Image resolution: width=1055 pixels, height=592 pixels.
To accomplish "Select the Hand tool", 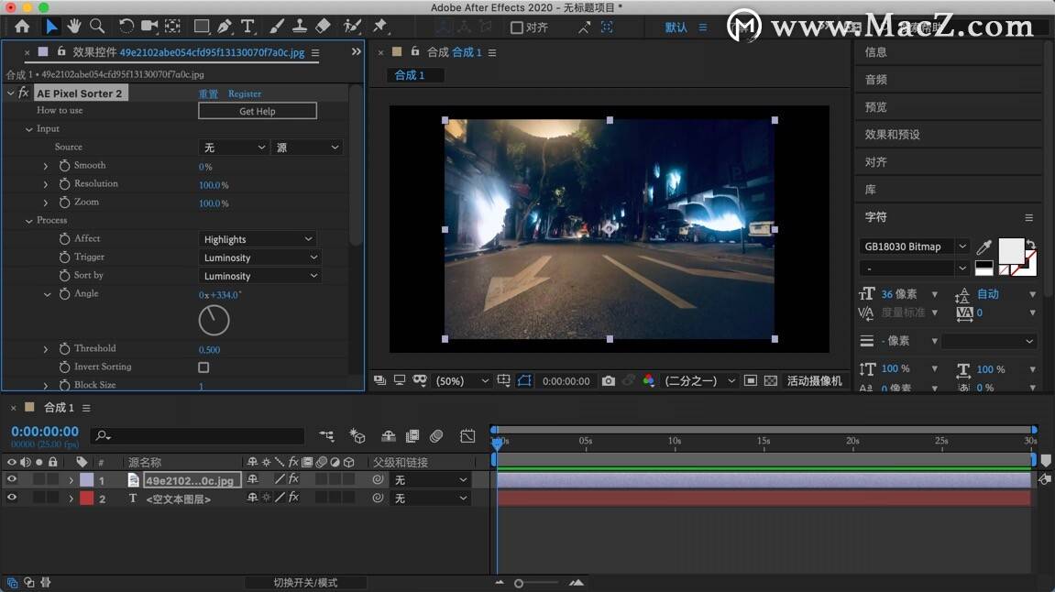I will pos(73,27).
